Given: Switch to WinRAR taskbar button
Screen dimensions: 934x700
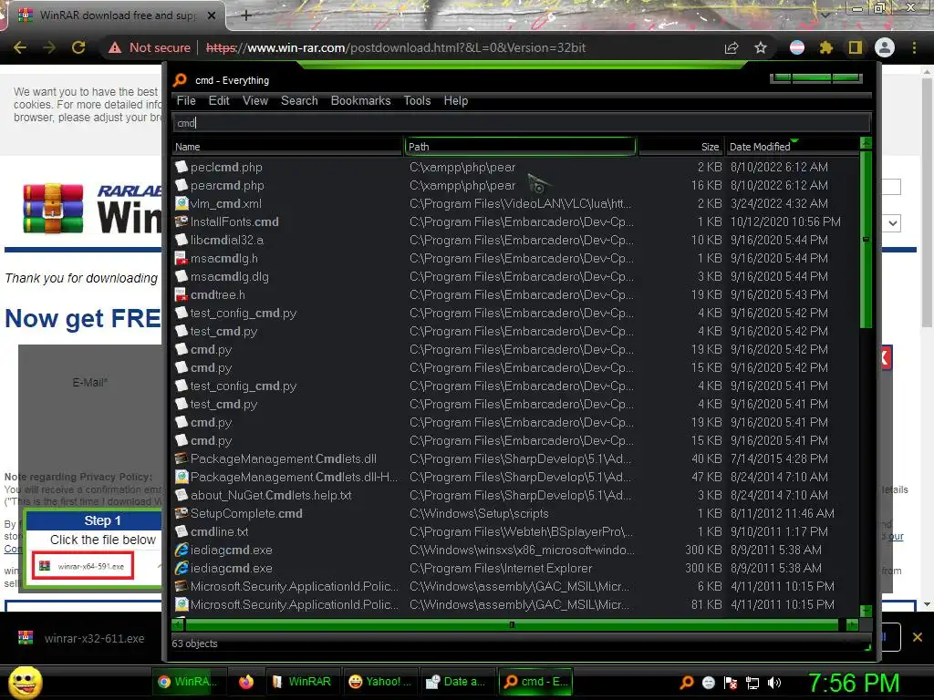Looking at the screenshot, I should (301, 682).
